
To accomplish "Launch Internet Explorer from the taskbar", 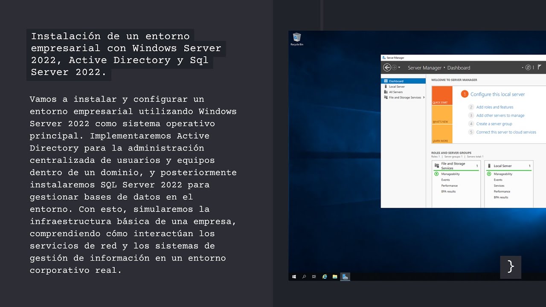I will click(325, 277).
